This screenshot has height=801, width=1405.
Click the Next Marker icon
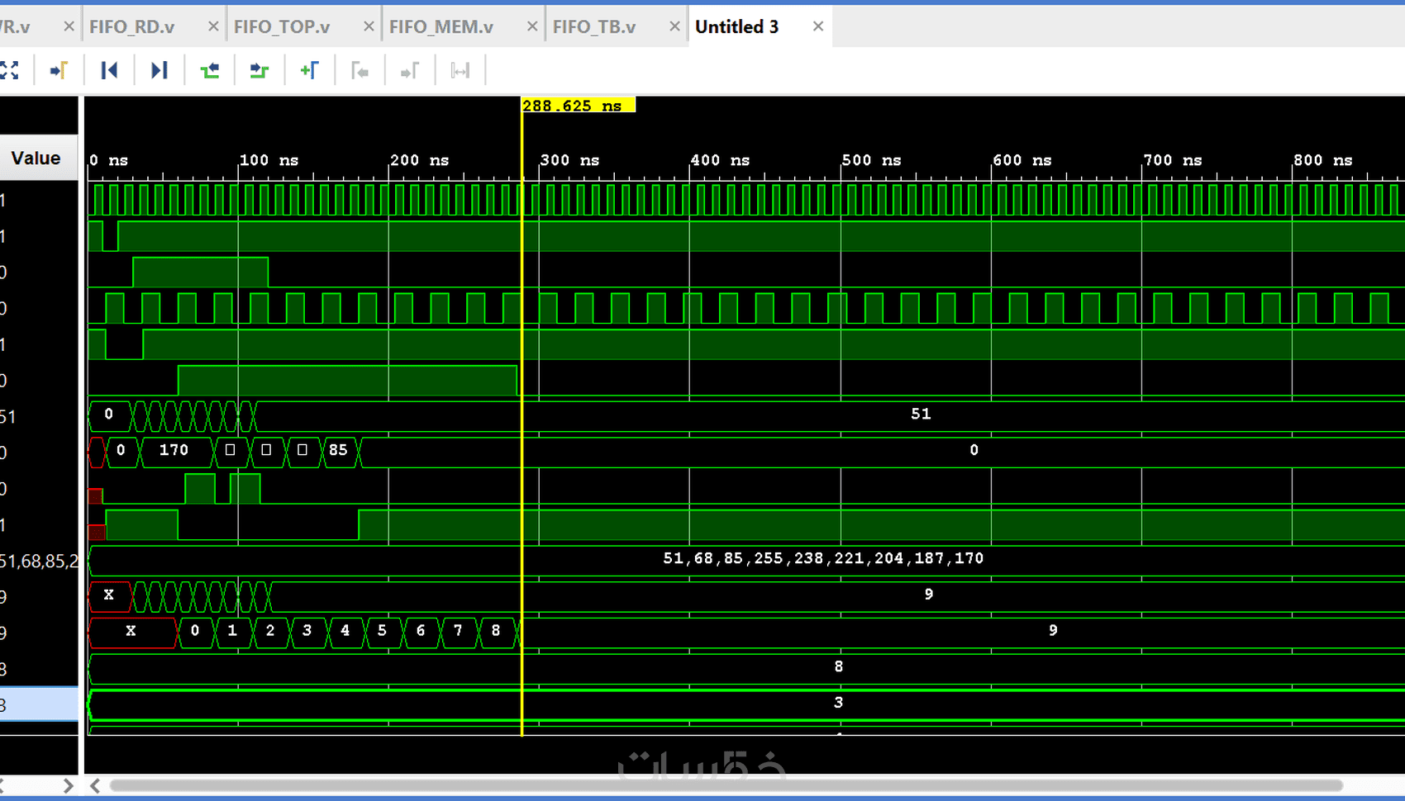pos(410,71)
